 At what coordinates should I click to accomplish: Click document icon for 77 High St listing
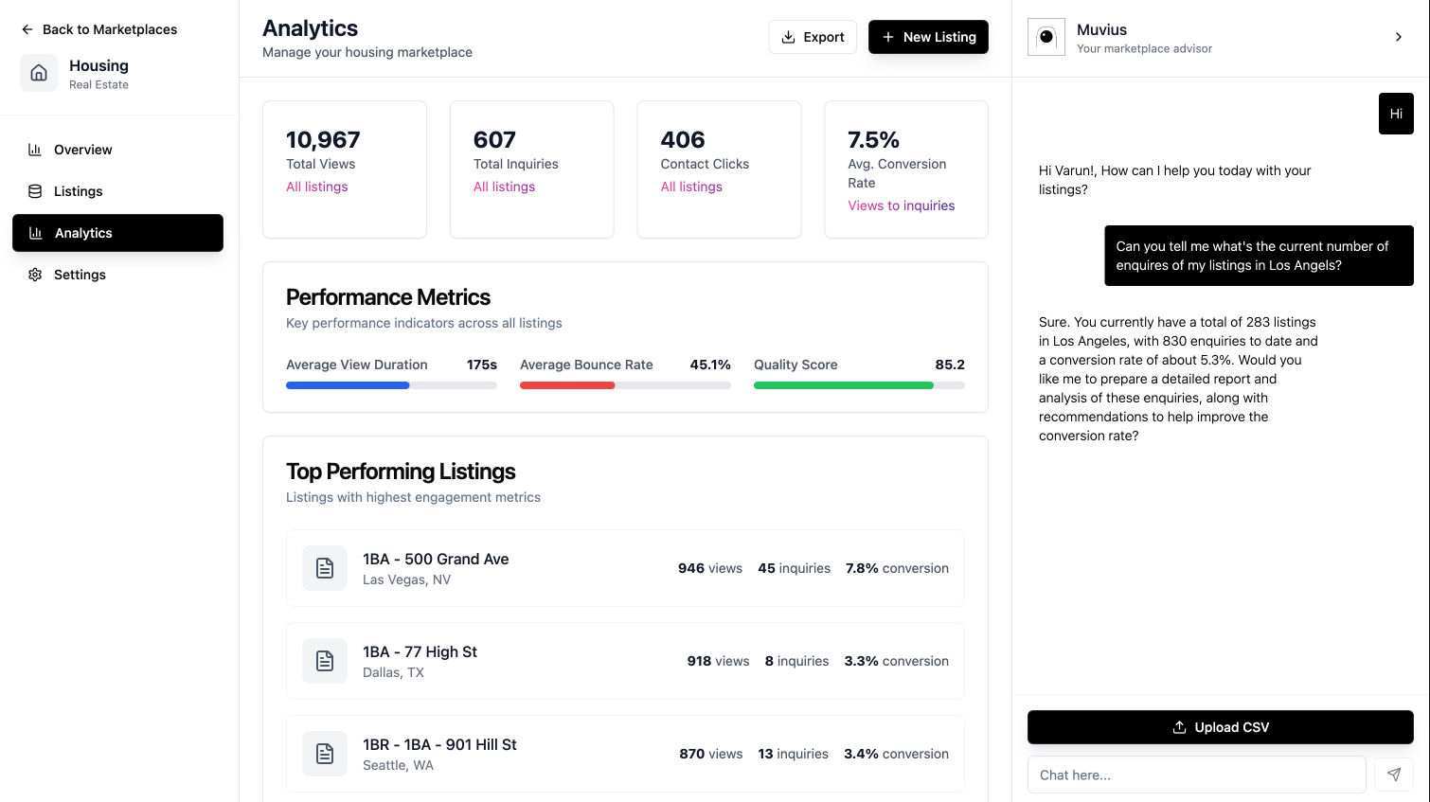(325, 661)
